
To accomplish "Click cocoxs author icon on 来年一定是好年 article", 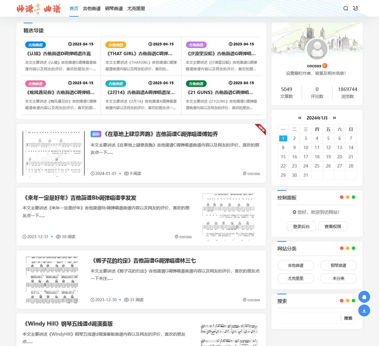I will [x=176, y=237].
